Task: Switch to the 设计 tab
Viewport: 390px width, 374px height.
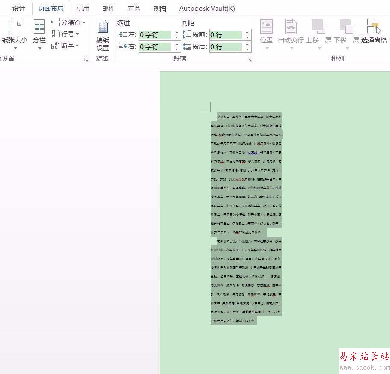Action: tap(19, 9)
